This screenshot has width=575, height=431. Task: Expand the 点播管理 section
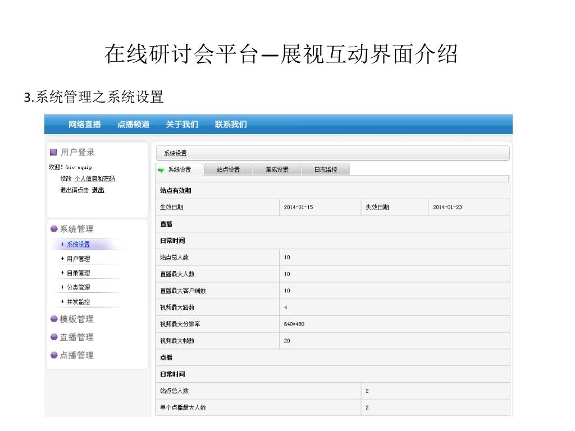(76, 355)
